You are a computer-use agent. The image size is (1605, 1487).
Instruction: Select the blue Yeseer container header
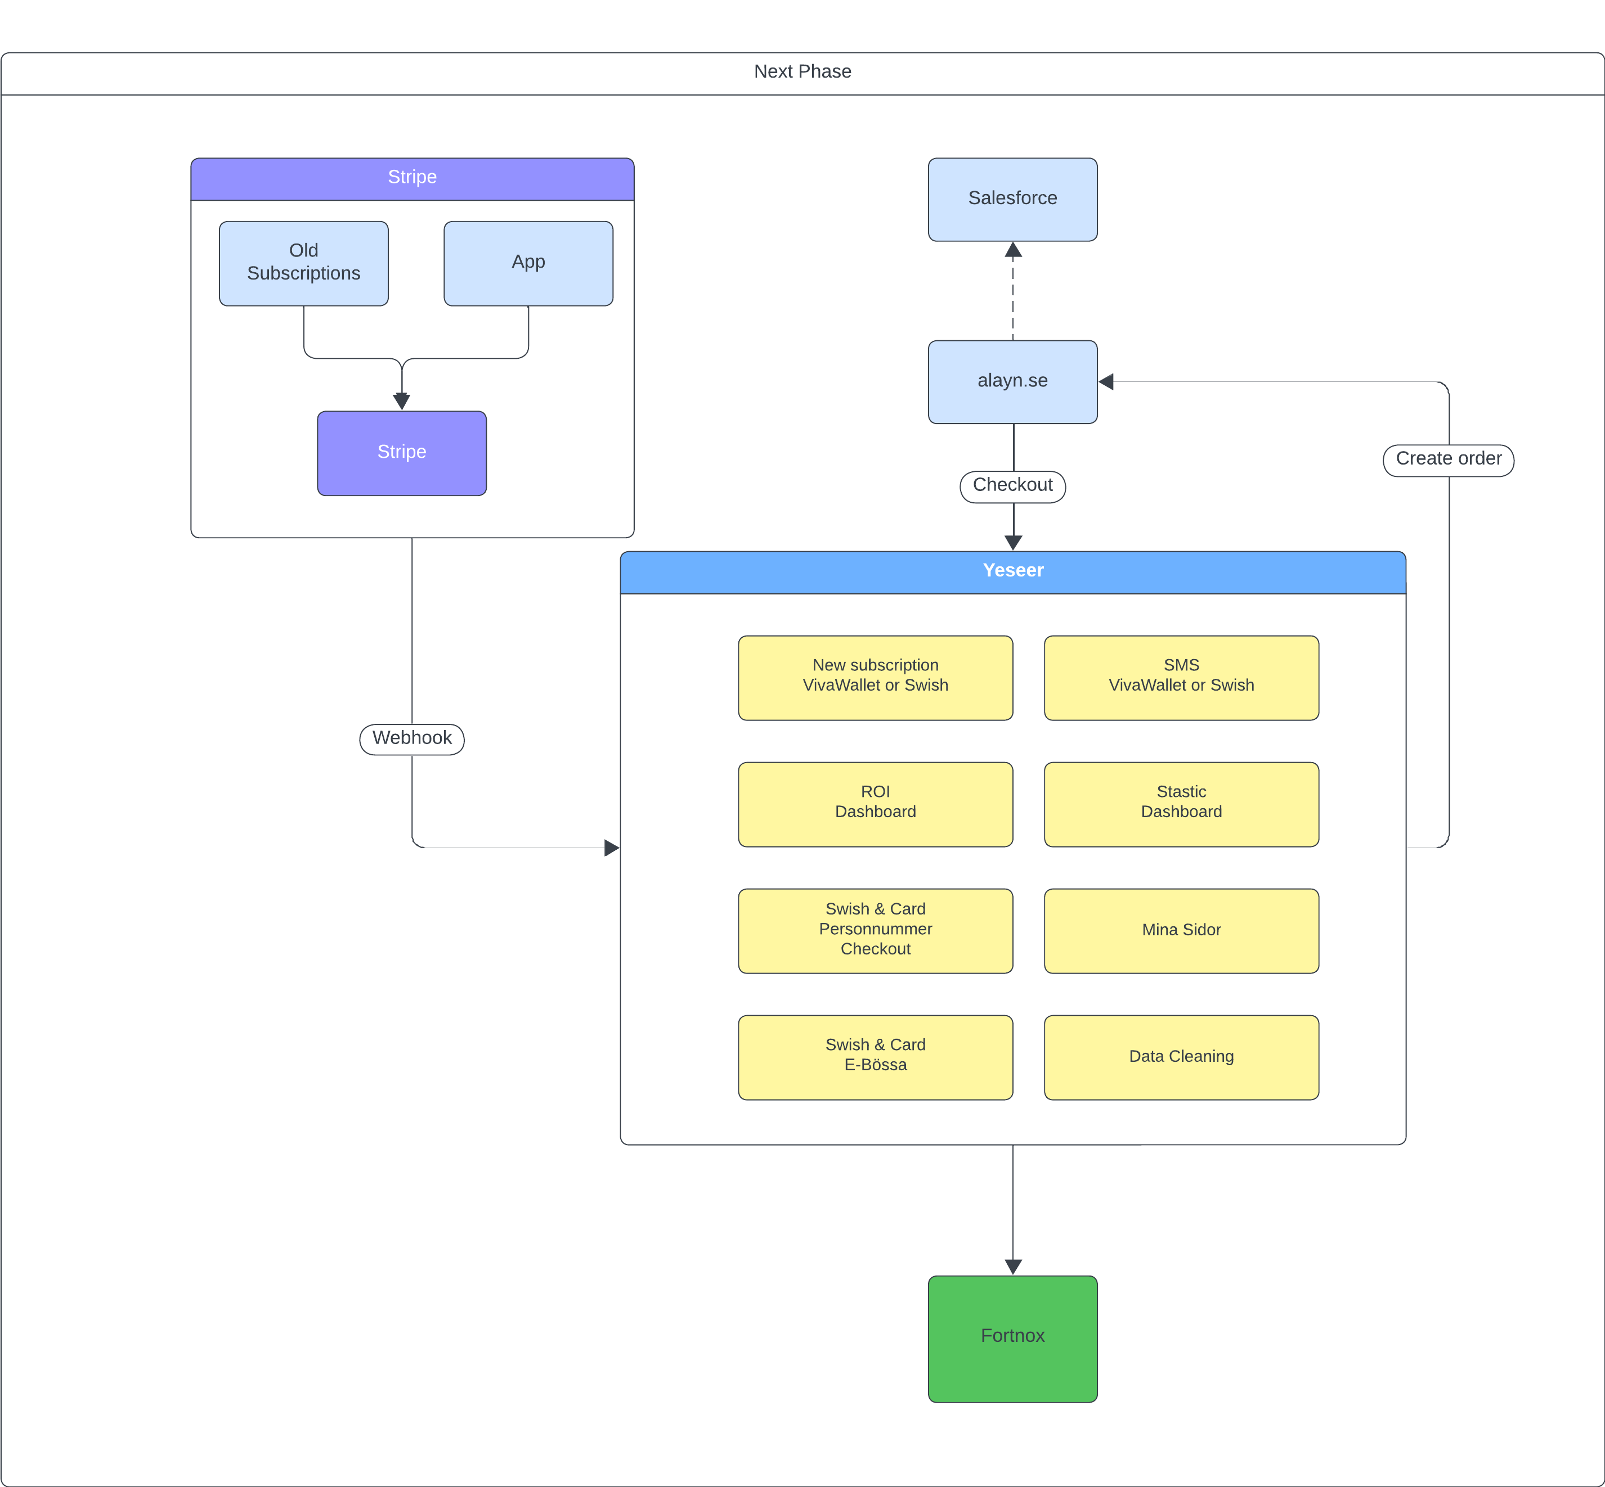click(x=1012, y=572)
